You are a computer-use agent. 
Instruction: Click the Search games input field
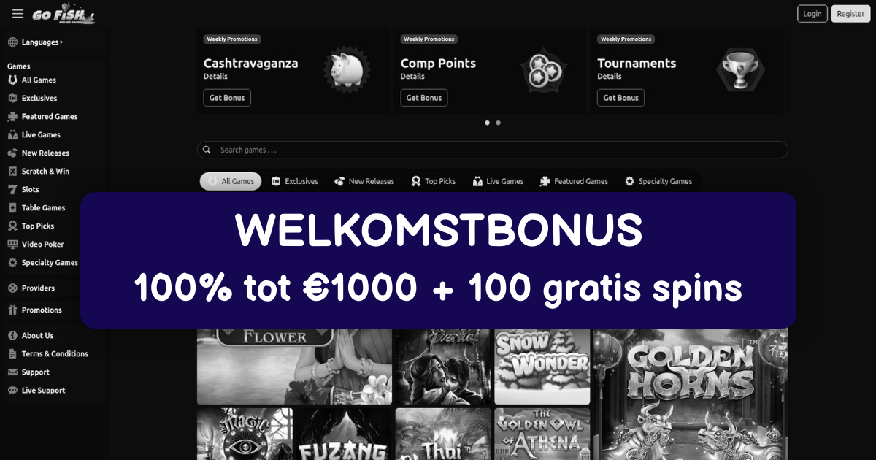493,150
